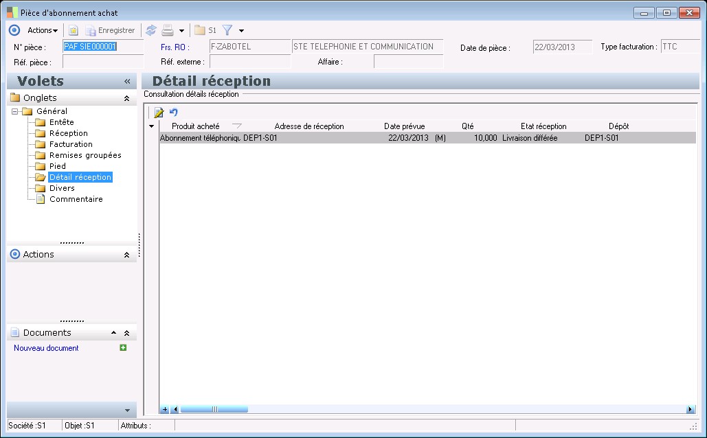The height and width of the screenshot is (438, 707).
Task: Collapse the Volets panel with double chevron
Action: [x=127, y=81]
